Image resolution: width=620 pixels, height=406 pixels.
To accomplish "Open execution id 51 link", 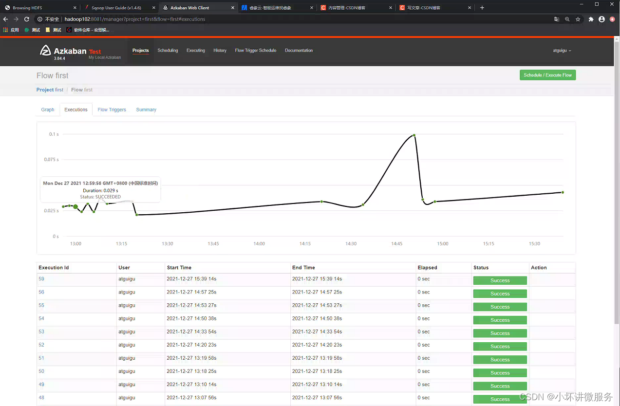I will (x=41, y=358).
